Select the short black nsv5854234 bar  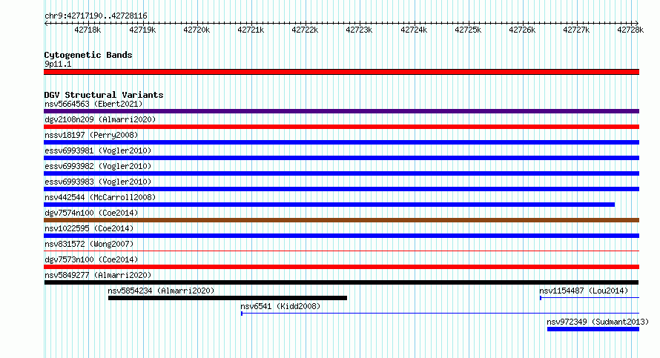[x=228, y=298]
